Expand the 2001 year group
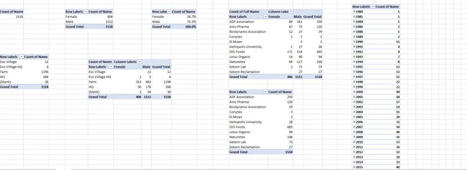The image size is (467, 170). [x=354, y=97]
